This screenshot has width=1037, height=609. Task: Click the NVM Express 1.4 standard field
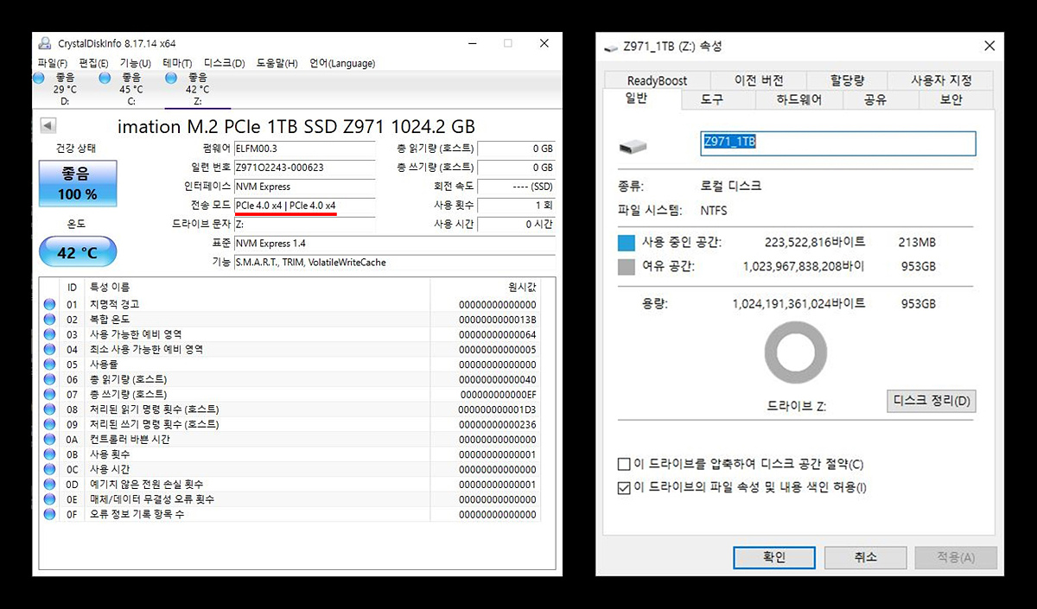point(394,244)
